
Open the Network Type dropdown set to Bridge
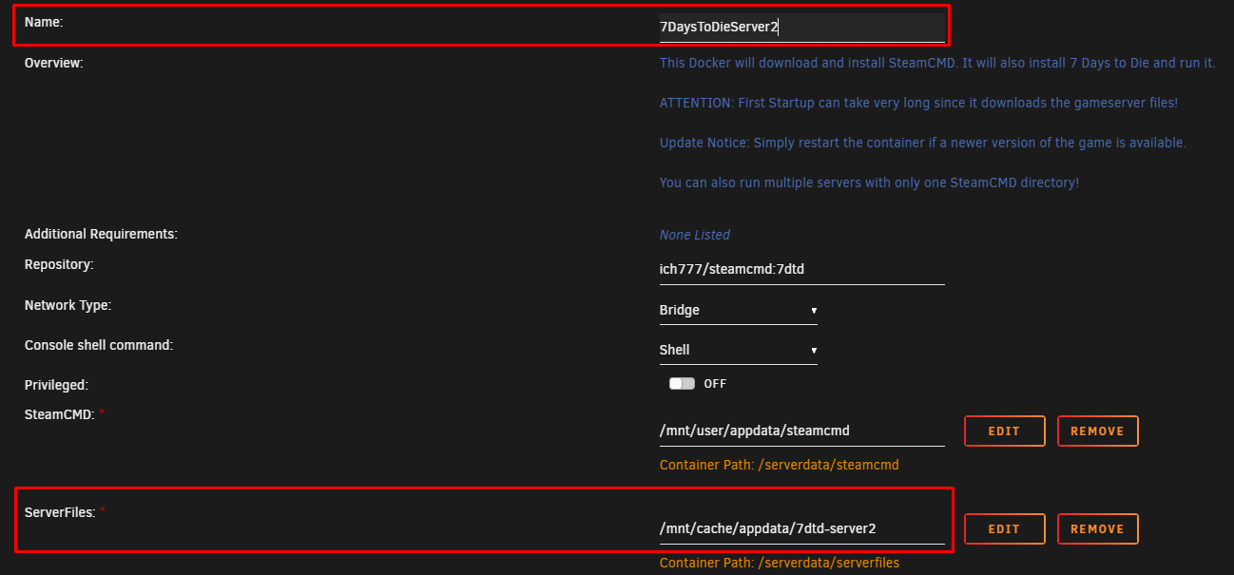[738, 310]
